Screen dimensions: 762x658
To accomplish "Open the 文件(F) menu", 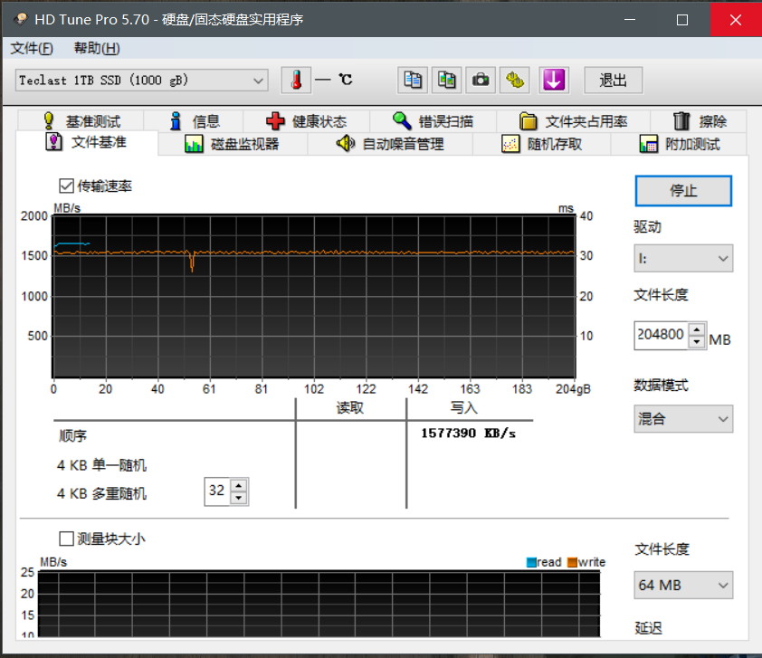I will tap(32, 48).
